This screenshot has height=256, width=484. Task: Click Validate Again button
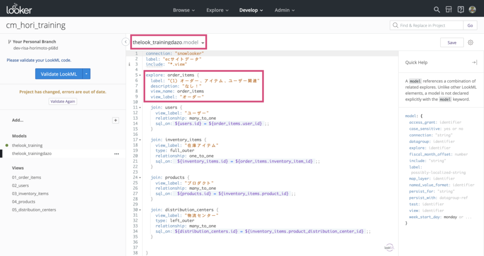point(63,101)
